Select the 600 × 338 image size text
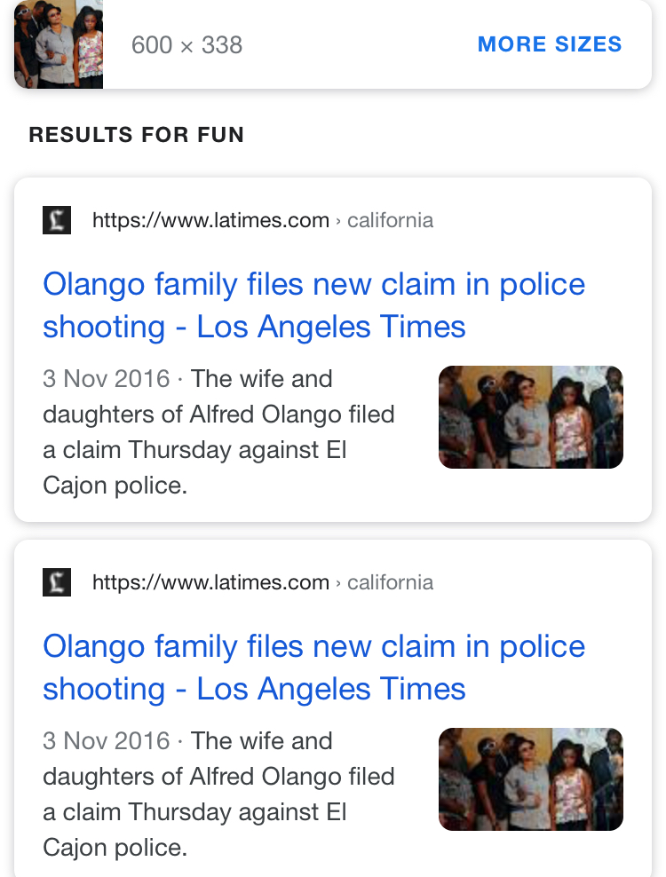The image size is (666, 877). (x=187, y=44)
